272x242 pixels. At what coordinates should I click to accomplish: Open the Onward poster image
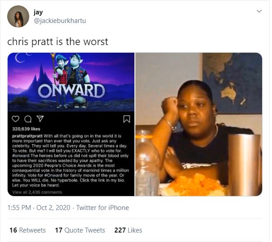pyautogui.click(x=71, y=82)
